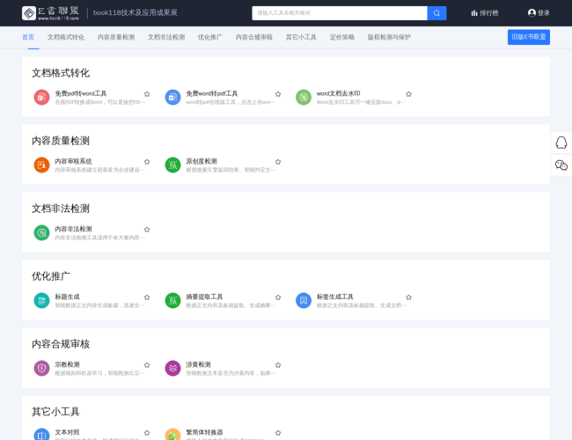Screen dimensions: 572x440
Task: Click the 标题生成 teal icon
Action: click(x=41, y=301)
